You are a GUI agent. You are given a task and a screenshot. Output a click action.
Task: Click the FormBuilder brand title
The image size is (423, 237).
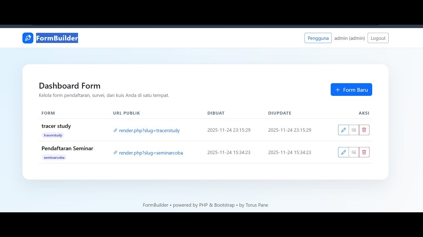coord(57,38)
